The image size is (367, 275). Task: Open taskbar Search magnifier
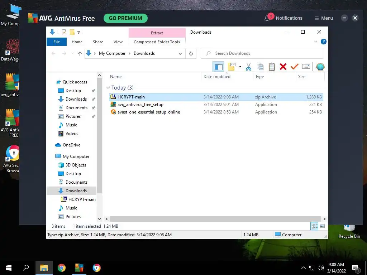pyautogui.click(x=26, y=268)
